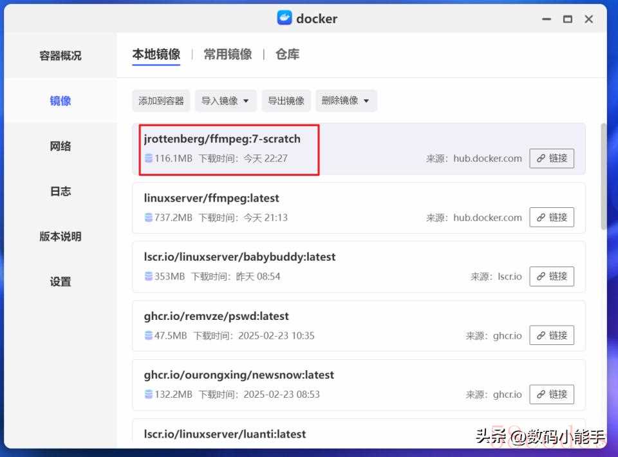
Task: Click the vertical scrollbar of image list
Action: 603,177
